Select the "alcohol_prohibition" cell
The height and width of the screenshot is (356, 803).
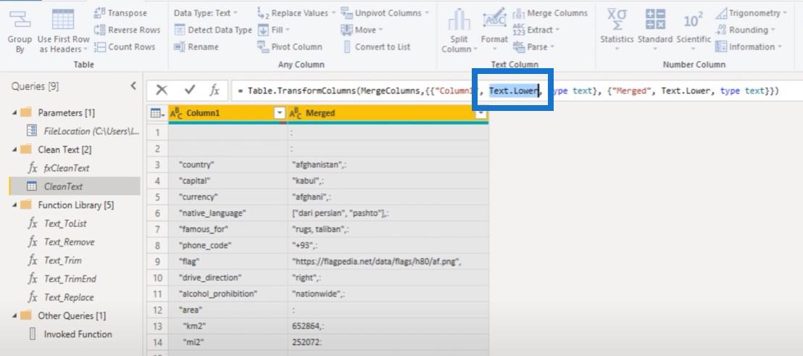(x=228, y=294)
